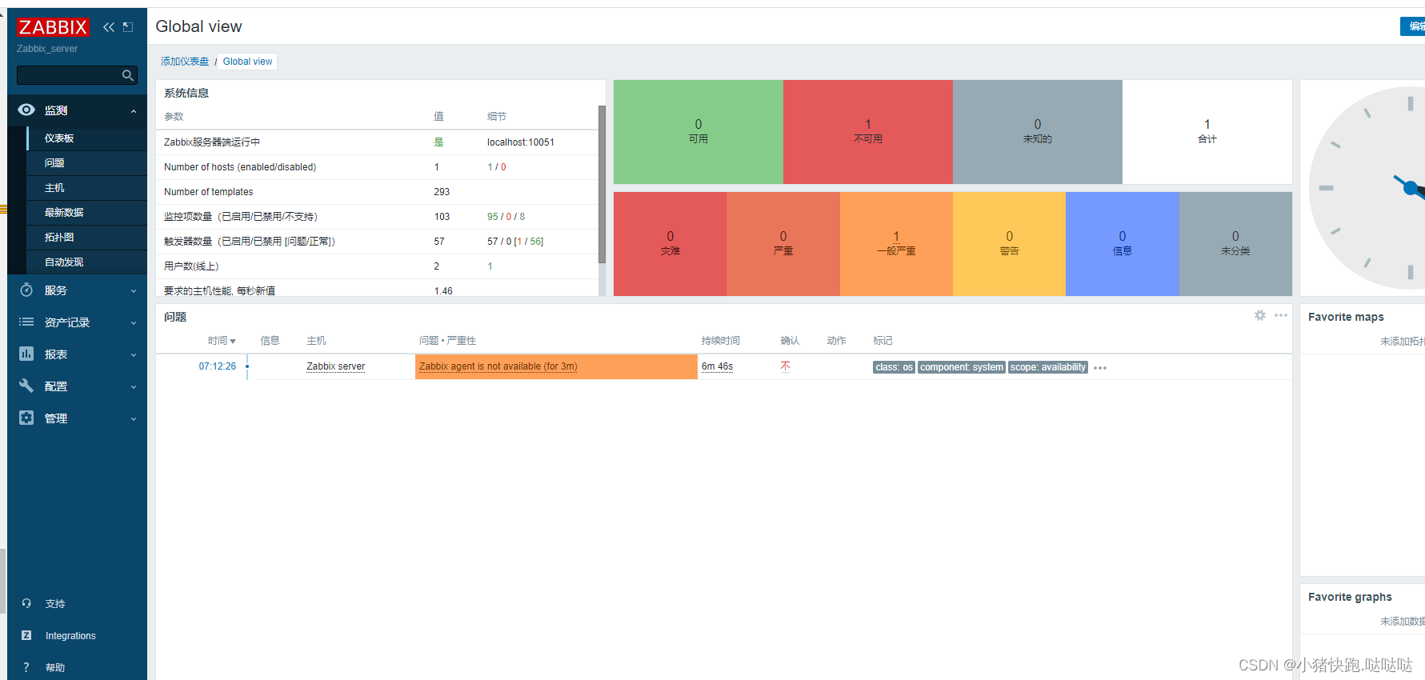Expand the 报表 menu section
The height and width of the screenshot is (680, 1425).
click(x=134, y=355)
